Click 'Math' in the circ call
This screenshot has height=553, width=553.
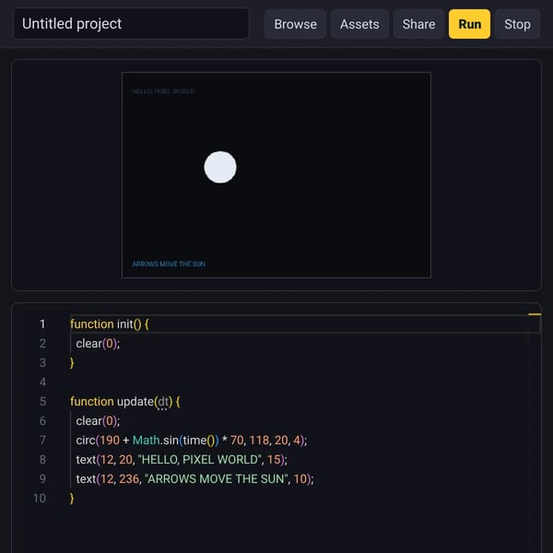(146, 441)
